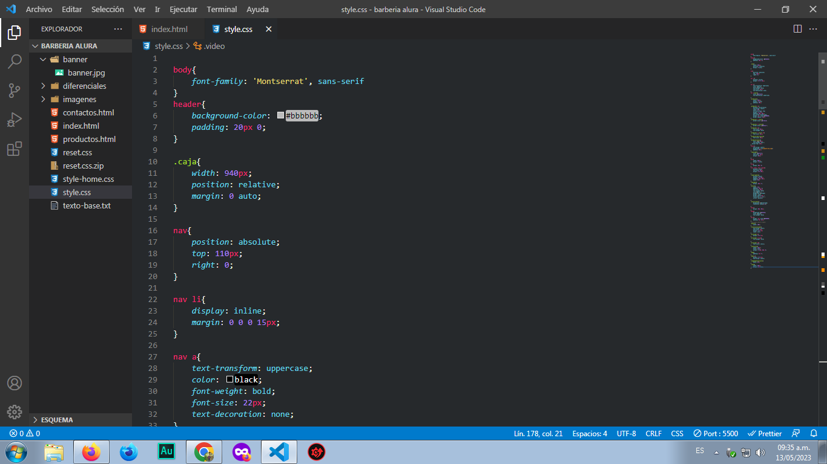Image resolution: width=827 pixels, height=464 pixels.
Task: Click the ES language indicator in tray
Action: (x=700, y=451)
